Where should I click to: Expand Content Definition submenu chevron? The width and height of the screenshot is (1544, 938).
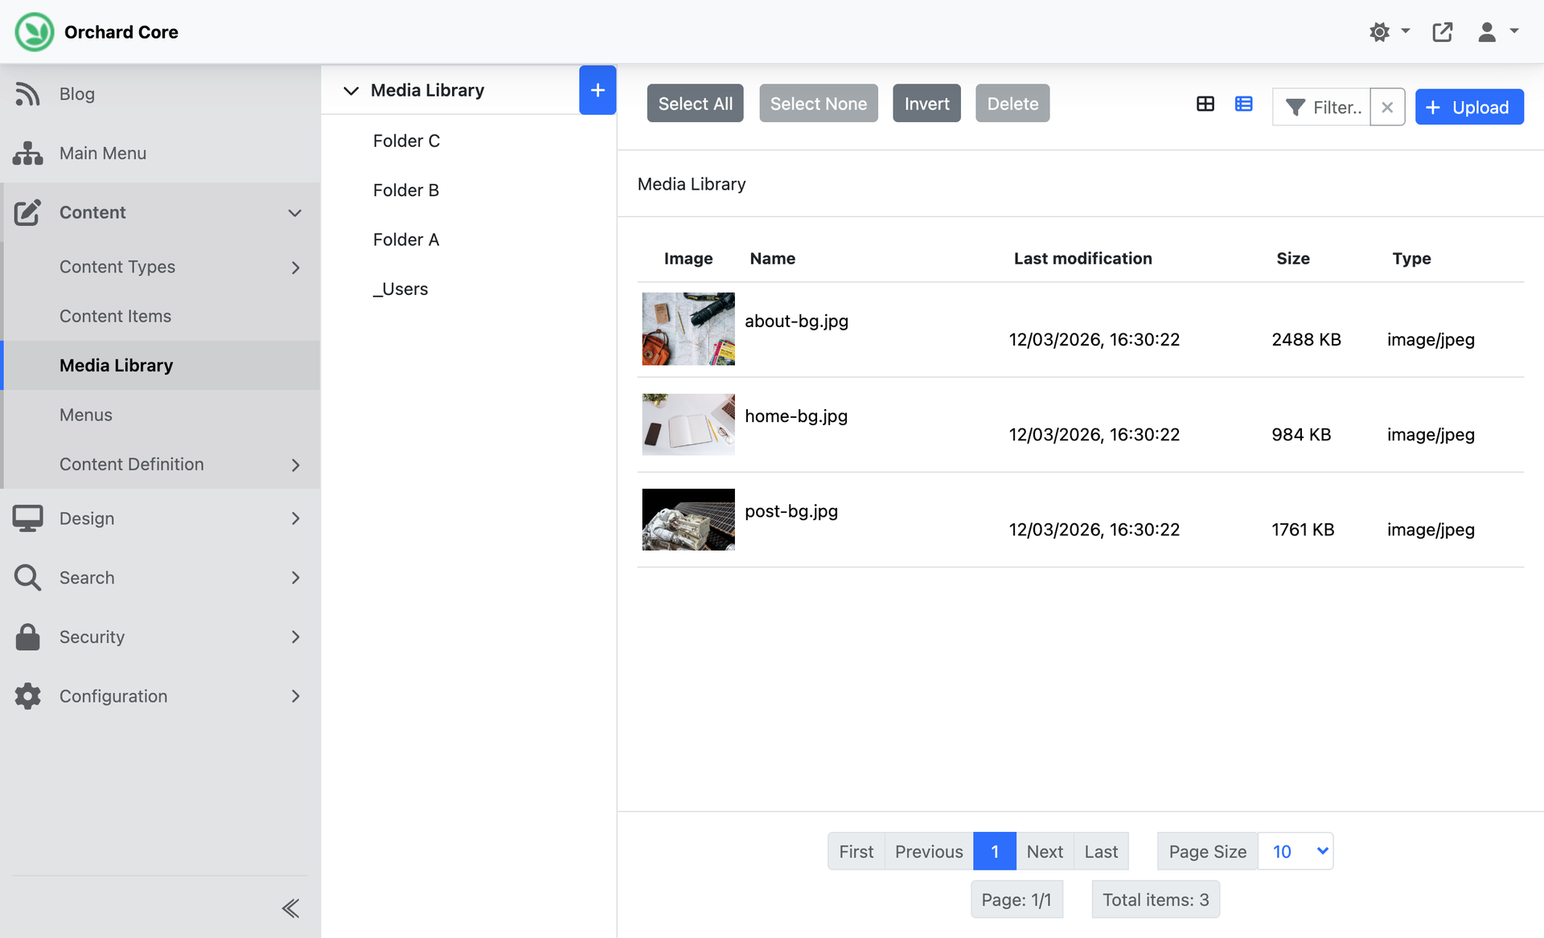coord(295,465)
